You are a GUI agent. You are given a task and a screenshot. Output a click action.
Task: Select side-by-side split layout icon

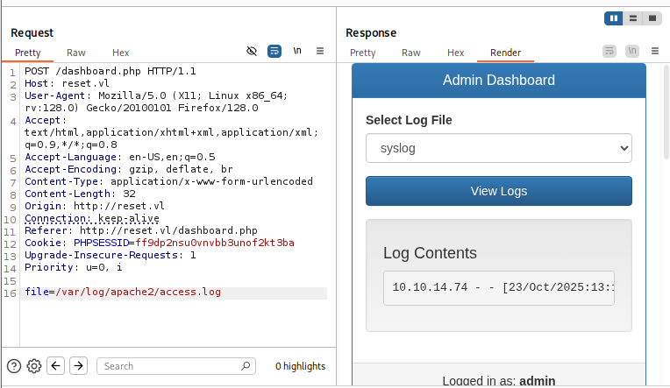(614, 18)
